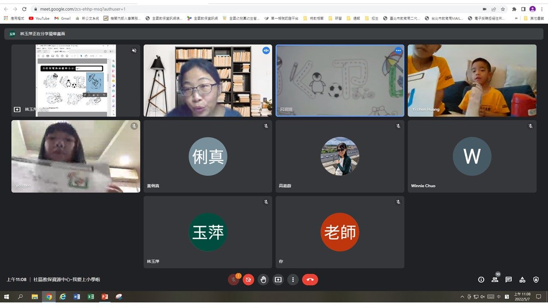The image size is (548, 308).
Task: Expand the hidden bookmarks overflow chevron
Action: (x=516, y=18)
